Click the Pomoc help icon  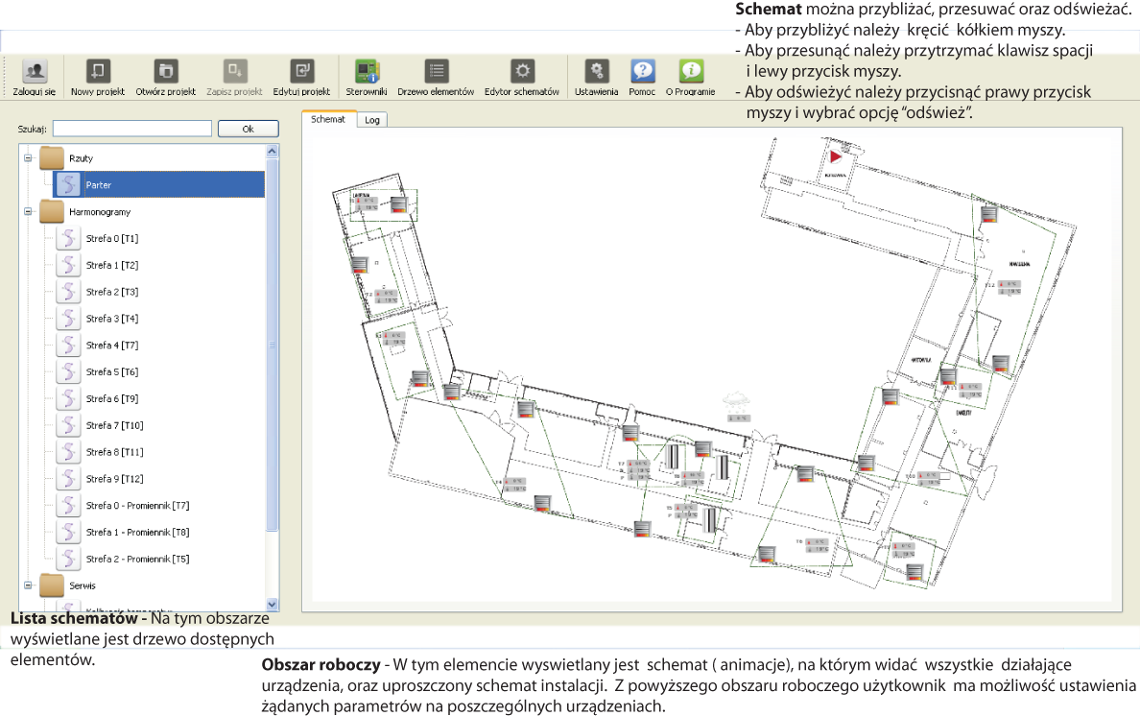[x=642, y=71]
